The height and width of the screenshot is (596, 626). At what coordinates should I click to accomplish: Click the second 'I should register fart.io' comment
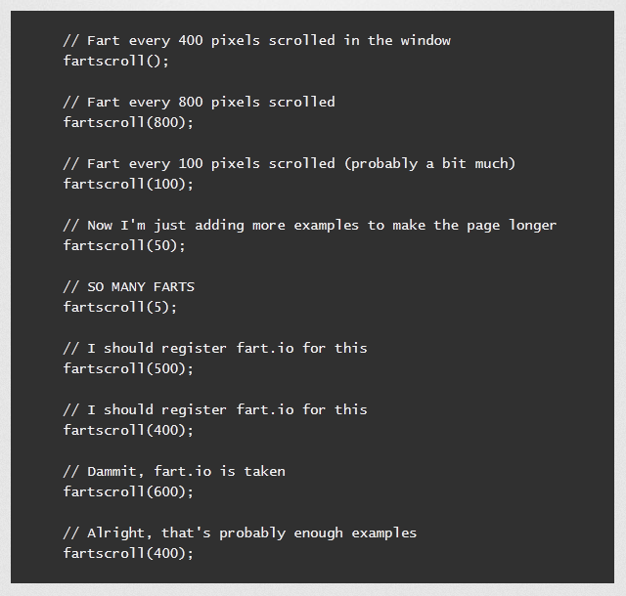(215, 409)
